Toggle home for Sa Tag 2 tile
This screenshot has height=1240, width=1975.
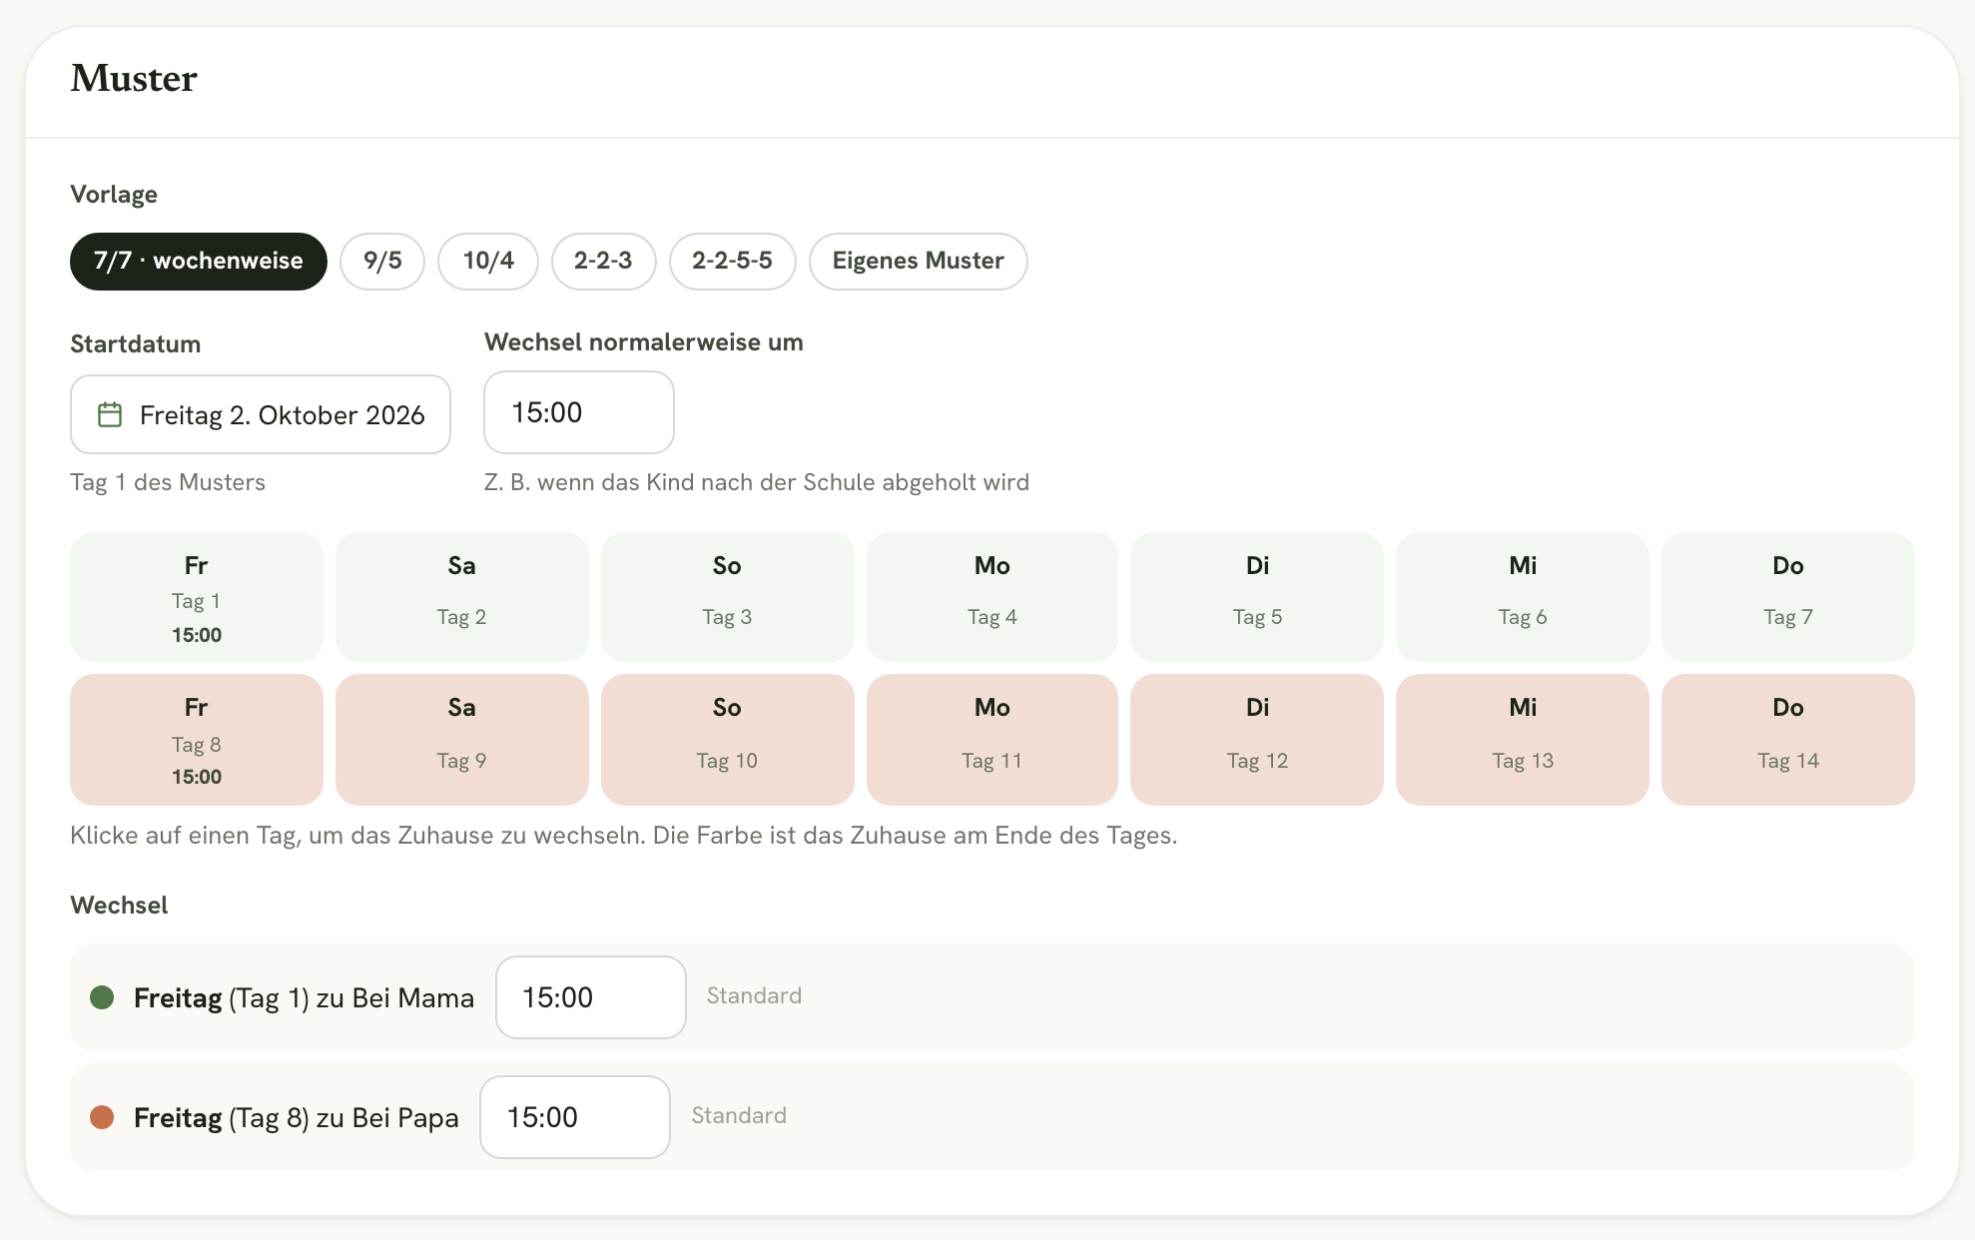pos(462,597)
